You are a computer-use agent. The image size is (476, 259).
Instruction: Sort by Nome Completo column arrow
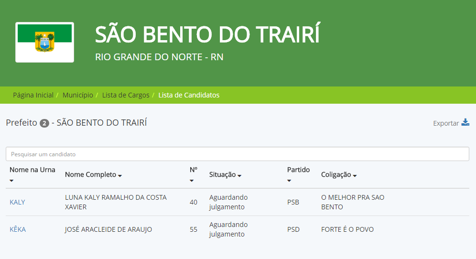pos(120,176)
